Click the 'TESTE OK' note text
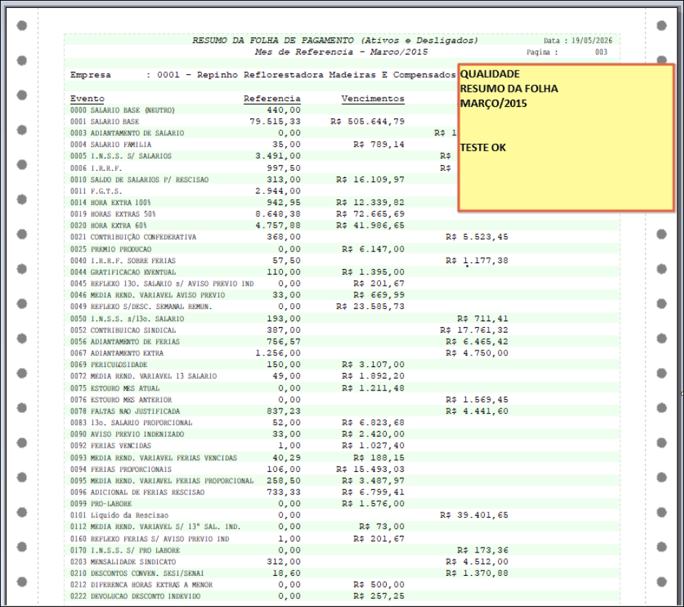 (x=483, y=148)
